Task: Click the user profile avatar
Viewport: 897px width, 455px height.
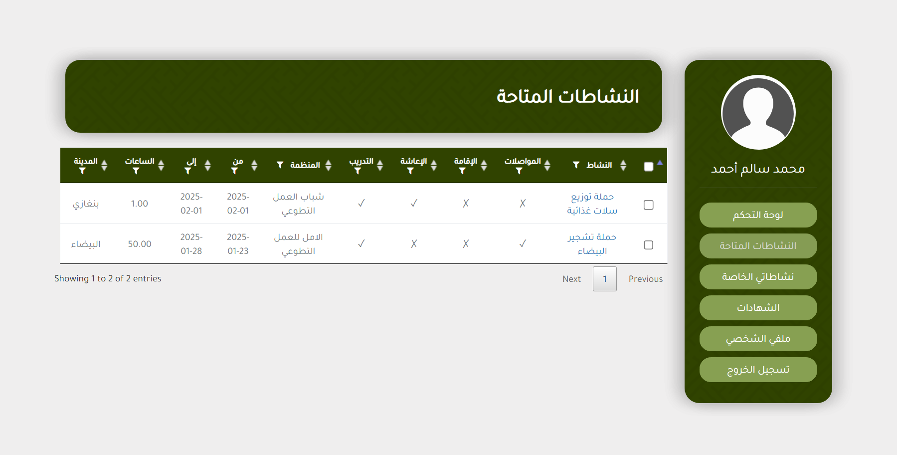Action: click(x=758, y=112)
